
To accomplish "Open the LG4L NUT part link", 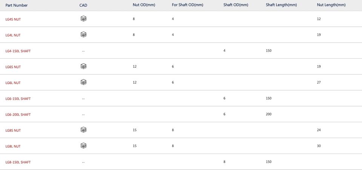I will (13, 35).
